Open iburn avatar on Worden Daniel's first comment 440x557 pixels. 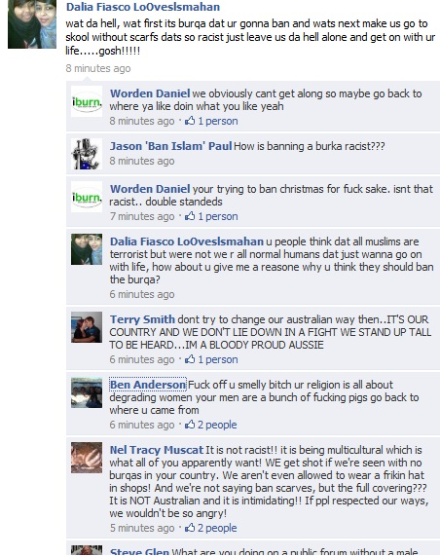coord(87,101)
